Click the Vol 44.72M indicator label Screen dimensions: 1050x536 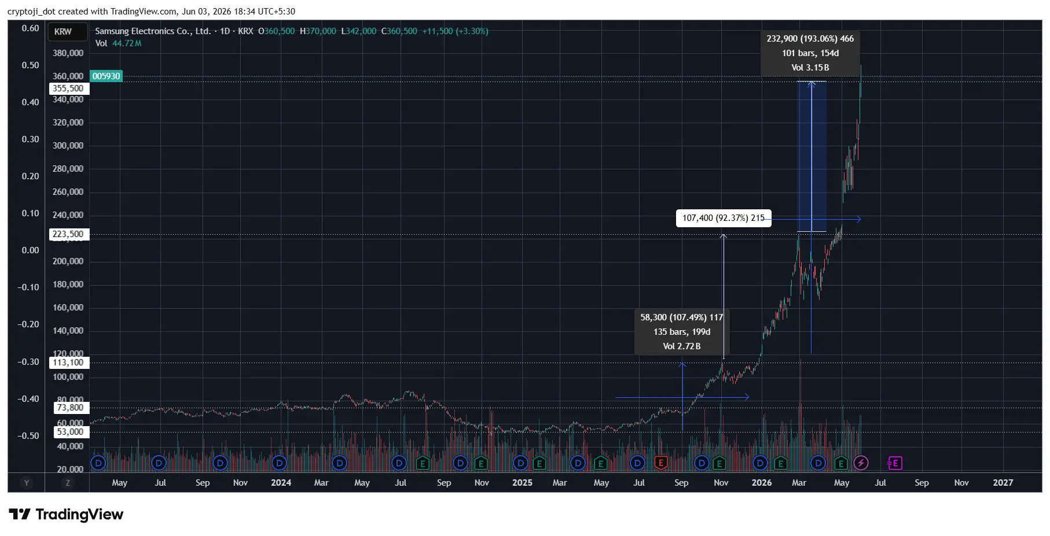click(119, 43)
